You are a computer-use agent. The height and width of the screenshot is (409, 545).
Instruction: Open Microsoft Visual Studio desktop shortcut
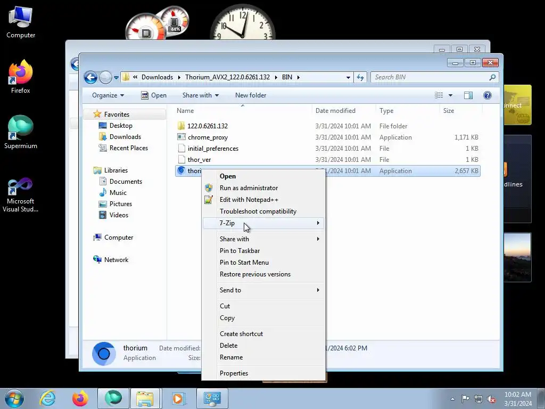[x=21, y=195]
